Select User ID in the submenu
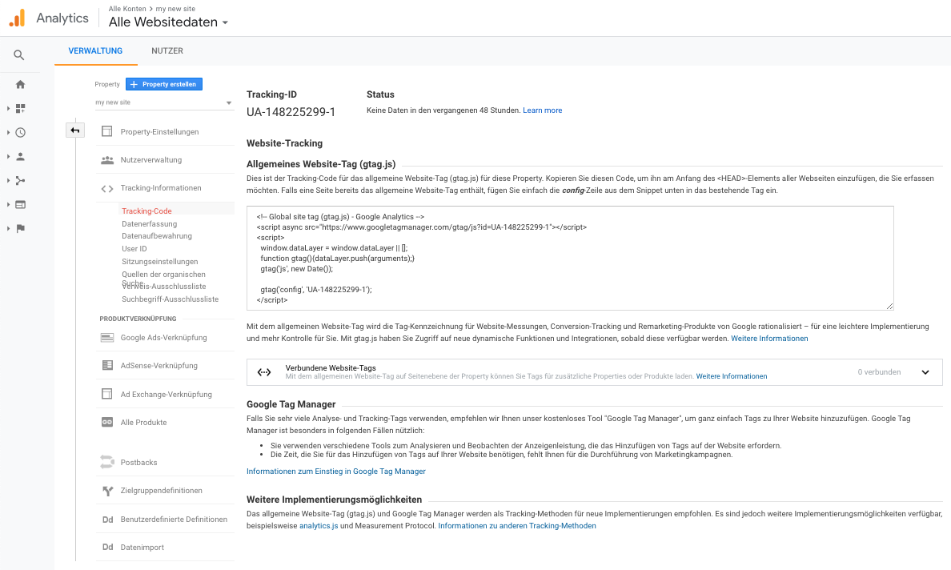 (134, 249)
